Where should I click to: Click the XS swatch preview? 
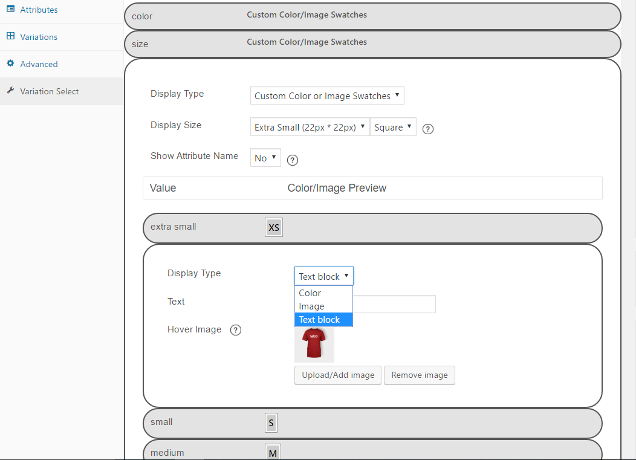click(x=274, y=228)
